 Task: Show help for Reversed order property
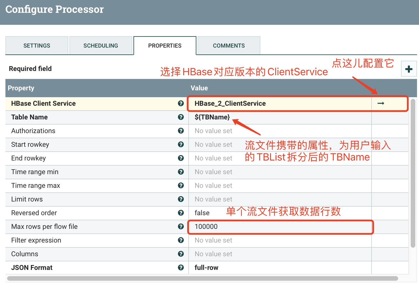pos(181,213)
